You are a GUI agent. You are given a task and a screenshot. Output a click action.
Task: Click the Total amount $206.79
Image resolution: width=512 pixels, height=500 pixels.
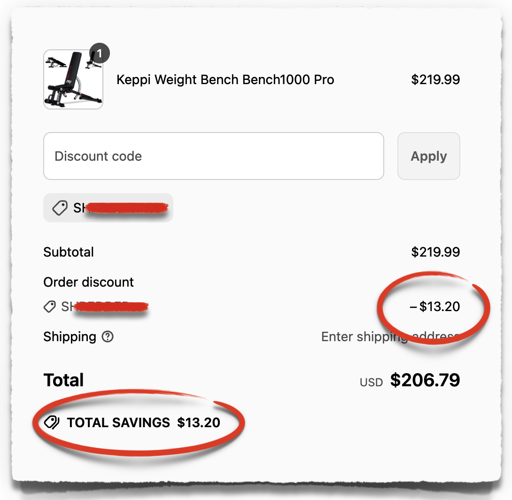pyautogui.click(x=426, y=381)
